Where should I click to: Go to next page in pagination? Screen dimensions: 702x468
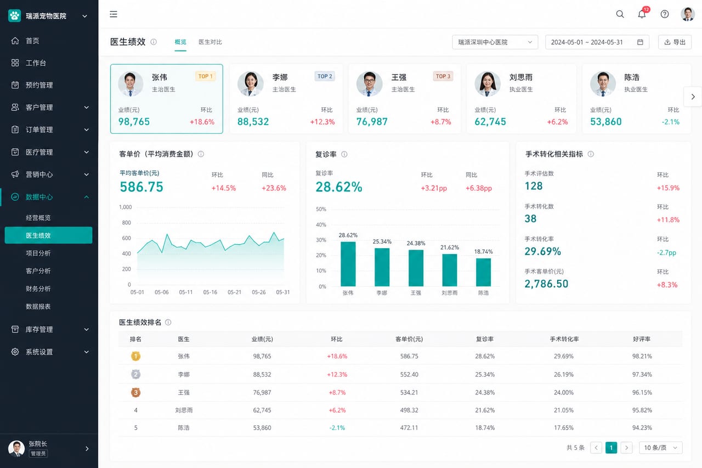[x=627, y=448]
